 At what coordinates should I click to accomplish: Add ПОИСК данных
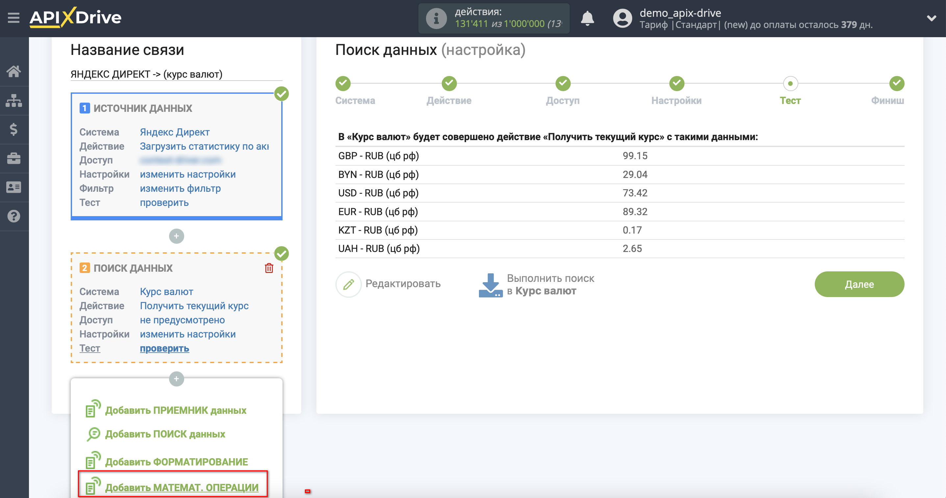click(165, 435)
